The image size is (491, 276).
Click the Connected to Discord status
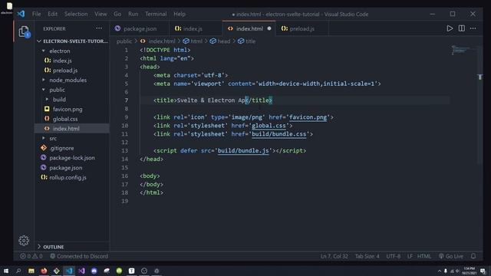(79, 256)
